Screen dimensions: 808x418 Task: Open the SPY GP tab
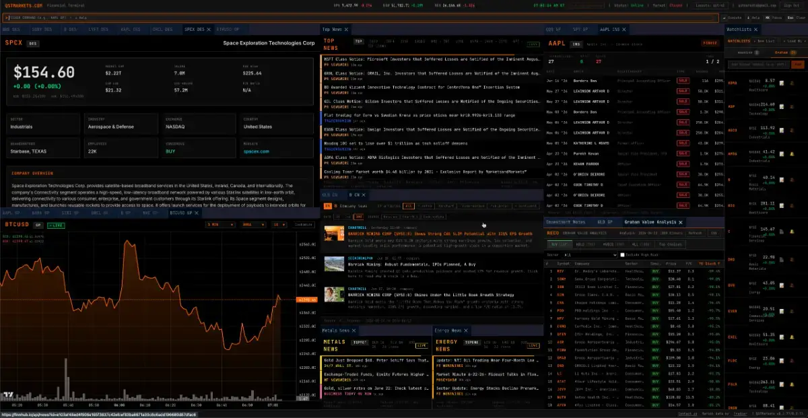click(580, 30)
